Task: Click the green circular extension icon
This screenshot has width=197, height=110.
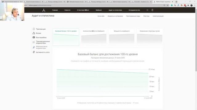Action: pyautogui.click(x=172, y=5)
